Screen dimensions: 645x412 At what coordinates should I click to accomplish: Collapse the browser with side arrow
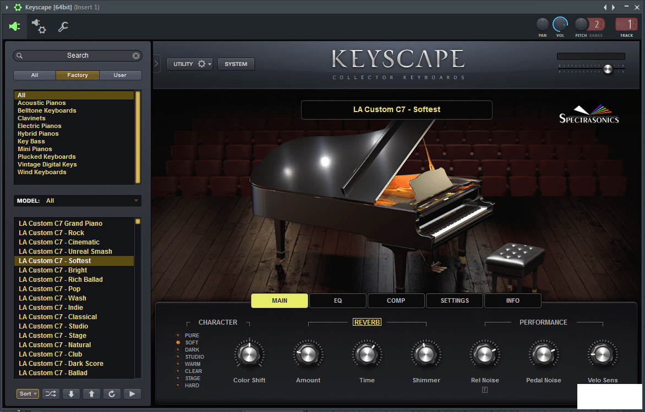coord(156,64)
